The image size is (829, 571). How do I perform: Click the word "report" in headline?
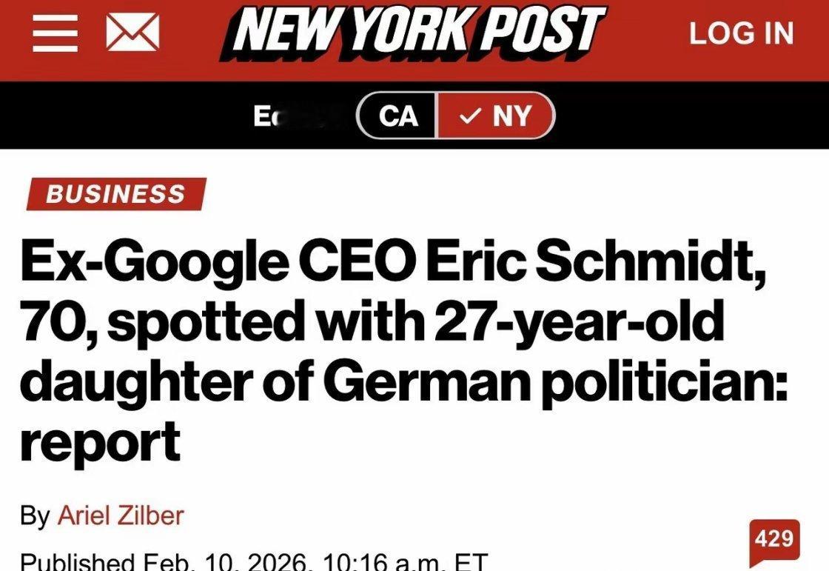click(100, 441)
